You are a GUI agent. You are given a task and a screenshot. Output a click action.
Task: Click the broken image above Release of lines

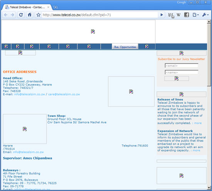pyautogui.click(x=182, y=94)
